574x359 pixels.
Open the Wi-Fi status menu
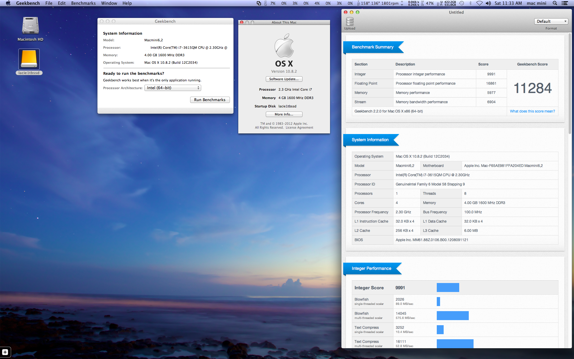[479, 3]
